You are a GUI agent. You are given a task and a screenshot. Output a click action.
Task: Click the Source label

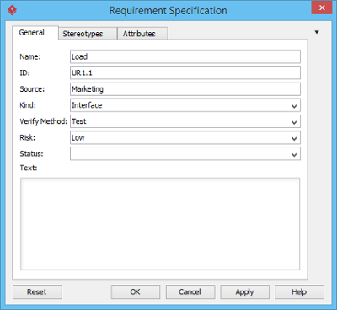(32, 89)
